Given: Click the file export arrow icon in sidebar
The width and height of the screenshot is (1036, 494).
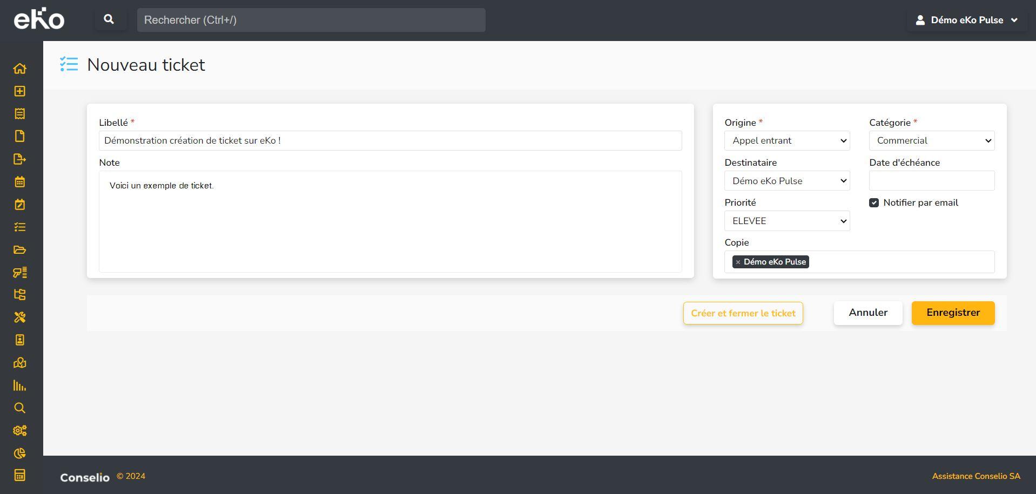Looking at the screenshot, I should pos(20,159).
